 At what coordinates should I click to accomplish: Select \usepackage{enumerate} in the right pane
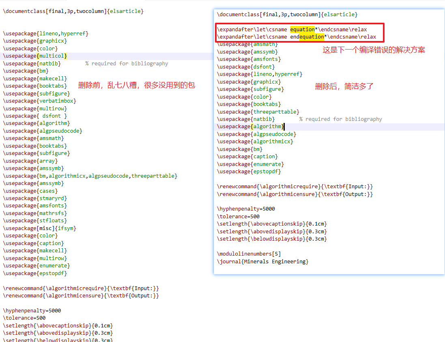251,164
